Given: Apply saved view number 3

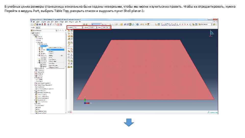Looking at the screenshot, I should 185,25.
